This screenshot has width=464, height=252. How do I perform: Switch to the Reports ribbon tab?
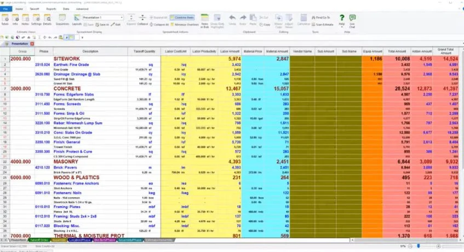(x=51, y=9)
